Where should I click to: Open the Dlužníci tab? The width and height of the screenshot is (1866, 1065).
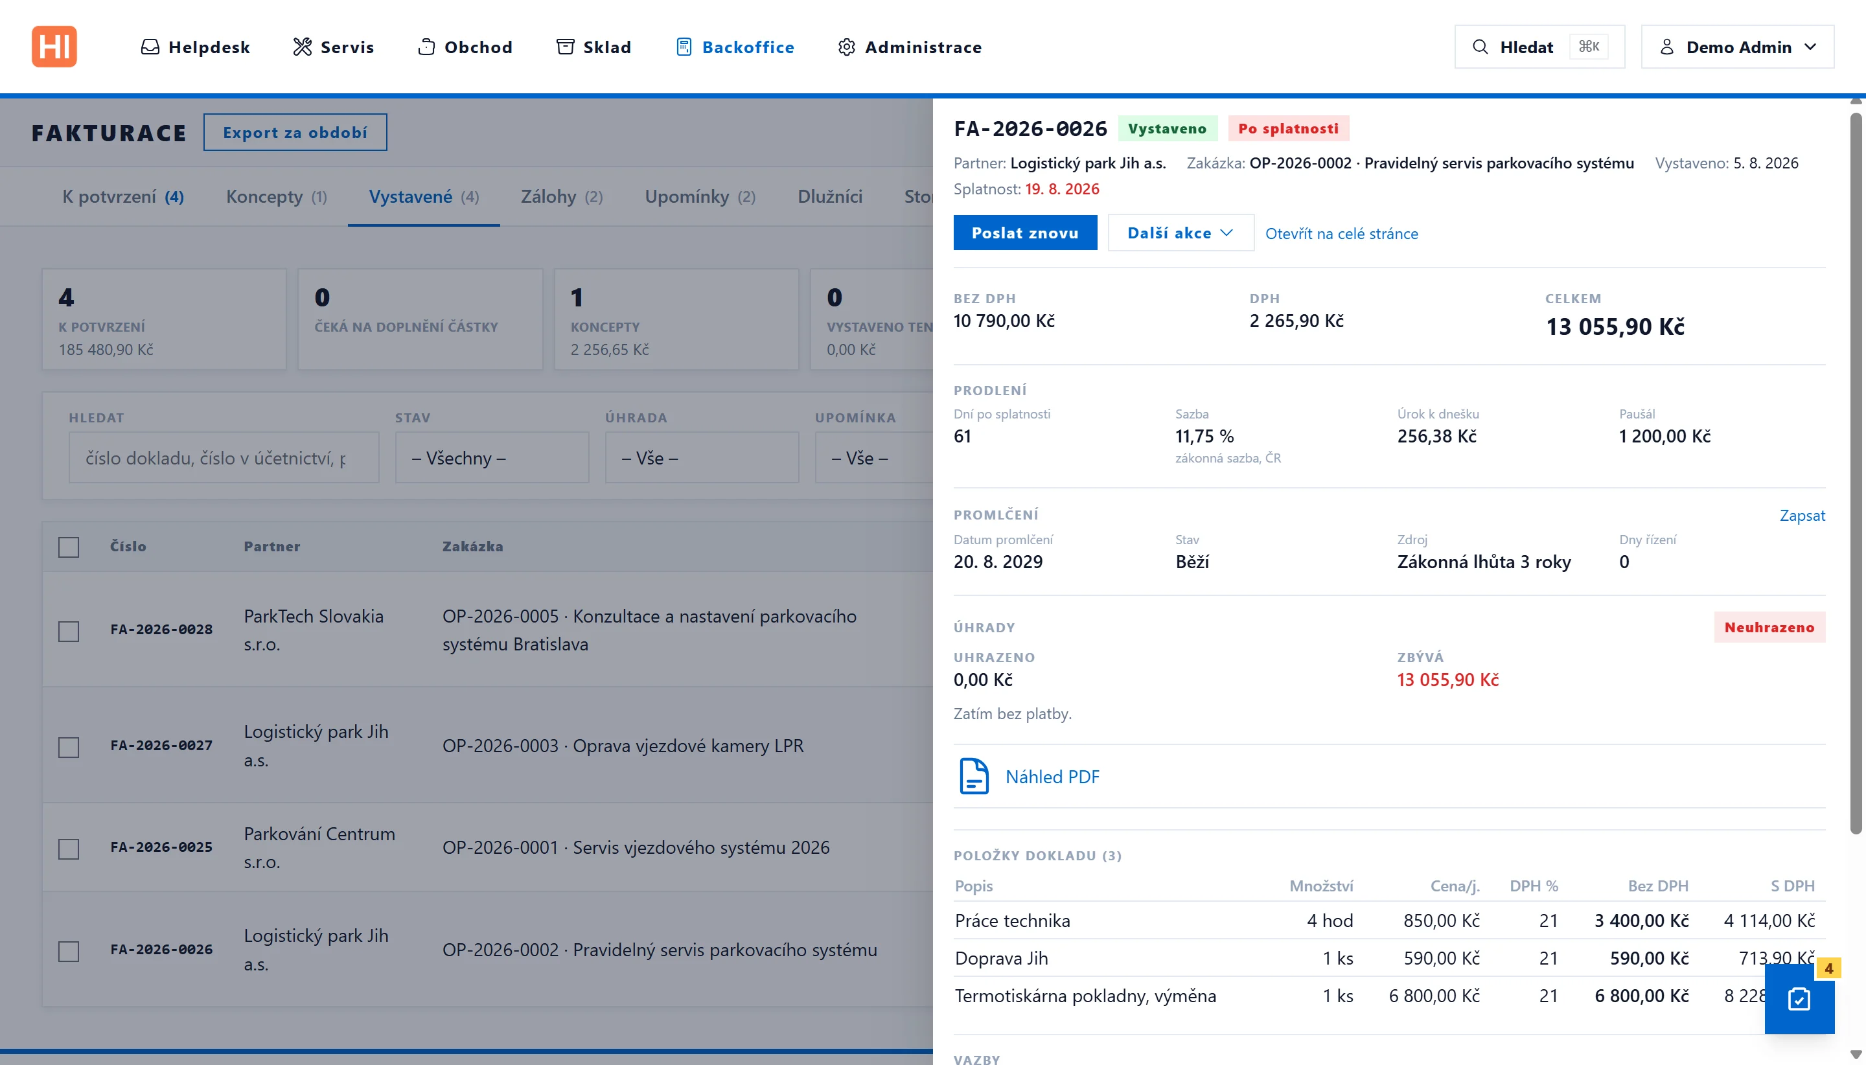coord(829,197)
